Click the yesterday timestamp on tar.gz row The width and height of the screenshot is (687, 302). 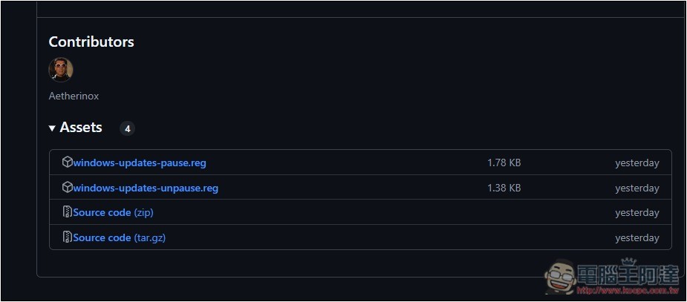636,237
